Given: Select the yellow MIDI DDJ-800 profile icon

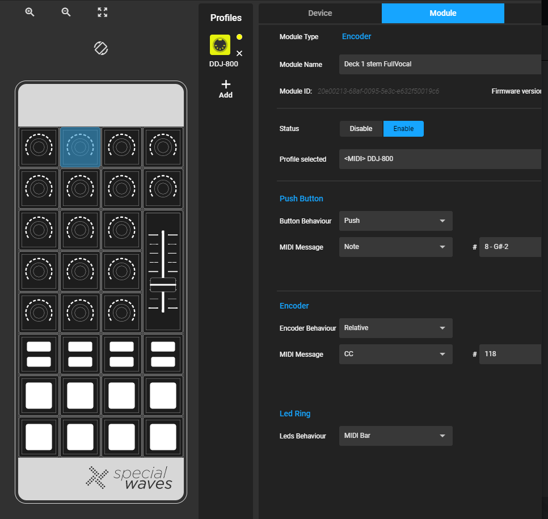Looking at the screenshot, I should (x=220, y=45).
